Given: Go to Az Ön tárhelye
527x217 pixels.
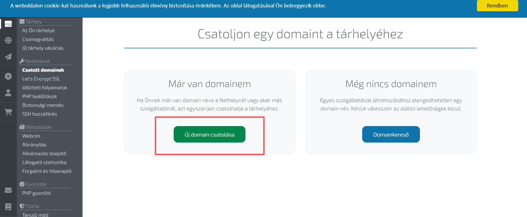Looking at the screenshot, I should click(x=39, y=30).
